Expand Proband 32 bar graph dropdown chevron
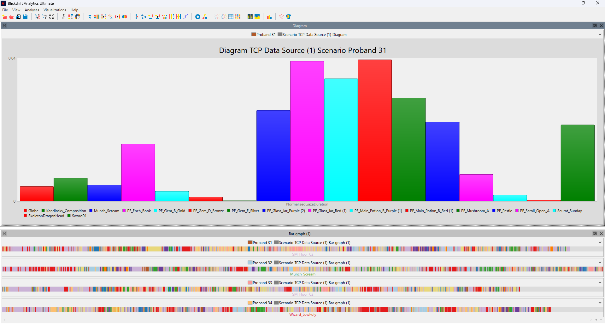605x324 pixels. [x=600, y=263]
